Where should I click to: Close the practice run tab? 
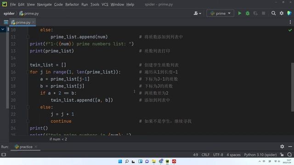[36, 147]
